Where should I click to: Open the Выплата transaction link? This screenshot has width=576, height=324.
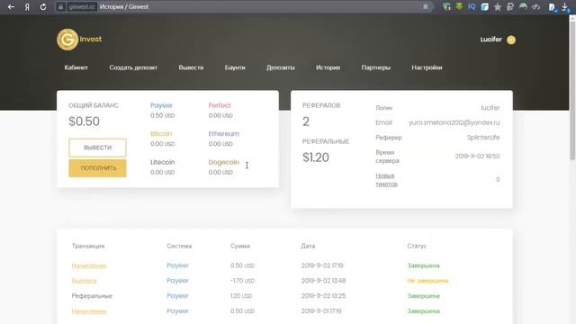(84, 281)
